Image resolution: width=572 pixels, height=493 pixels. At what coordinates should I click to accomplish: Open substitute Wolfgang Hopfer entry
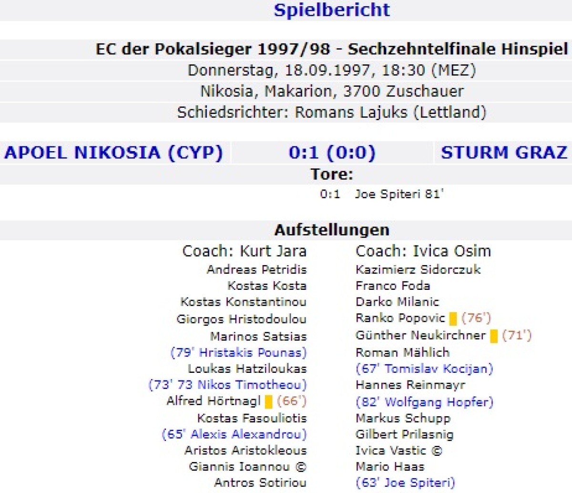click(424, 402)
